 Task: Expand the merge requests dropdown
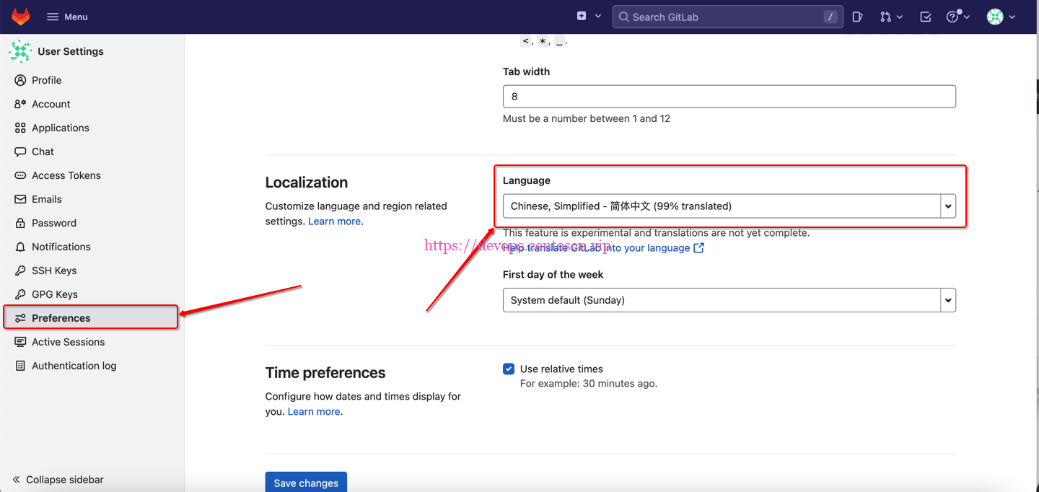coord(891,17)
